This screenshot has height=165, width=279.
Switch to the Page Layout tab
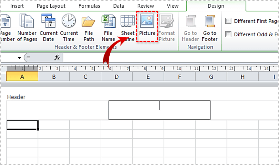[51, 6]
